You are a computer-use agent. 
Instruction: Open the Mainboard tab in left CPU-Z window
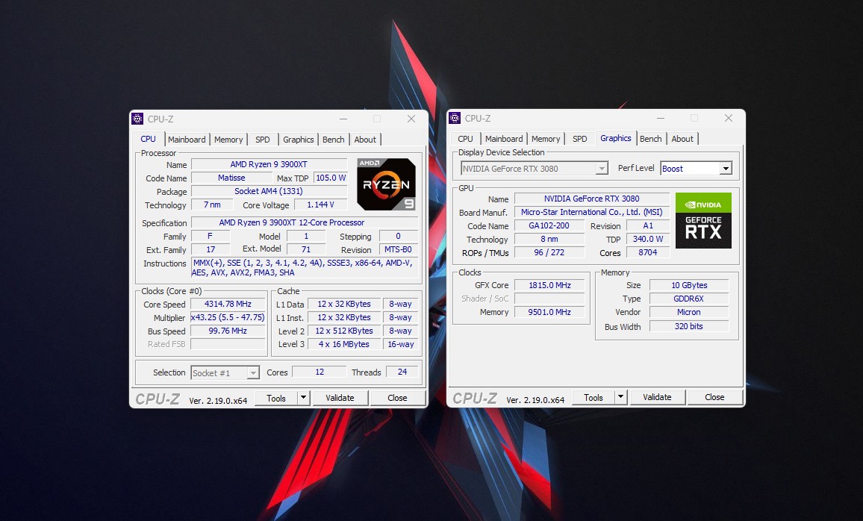[x=187, y=140]
